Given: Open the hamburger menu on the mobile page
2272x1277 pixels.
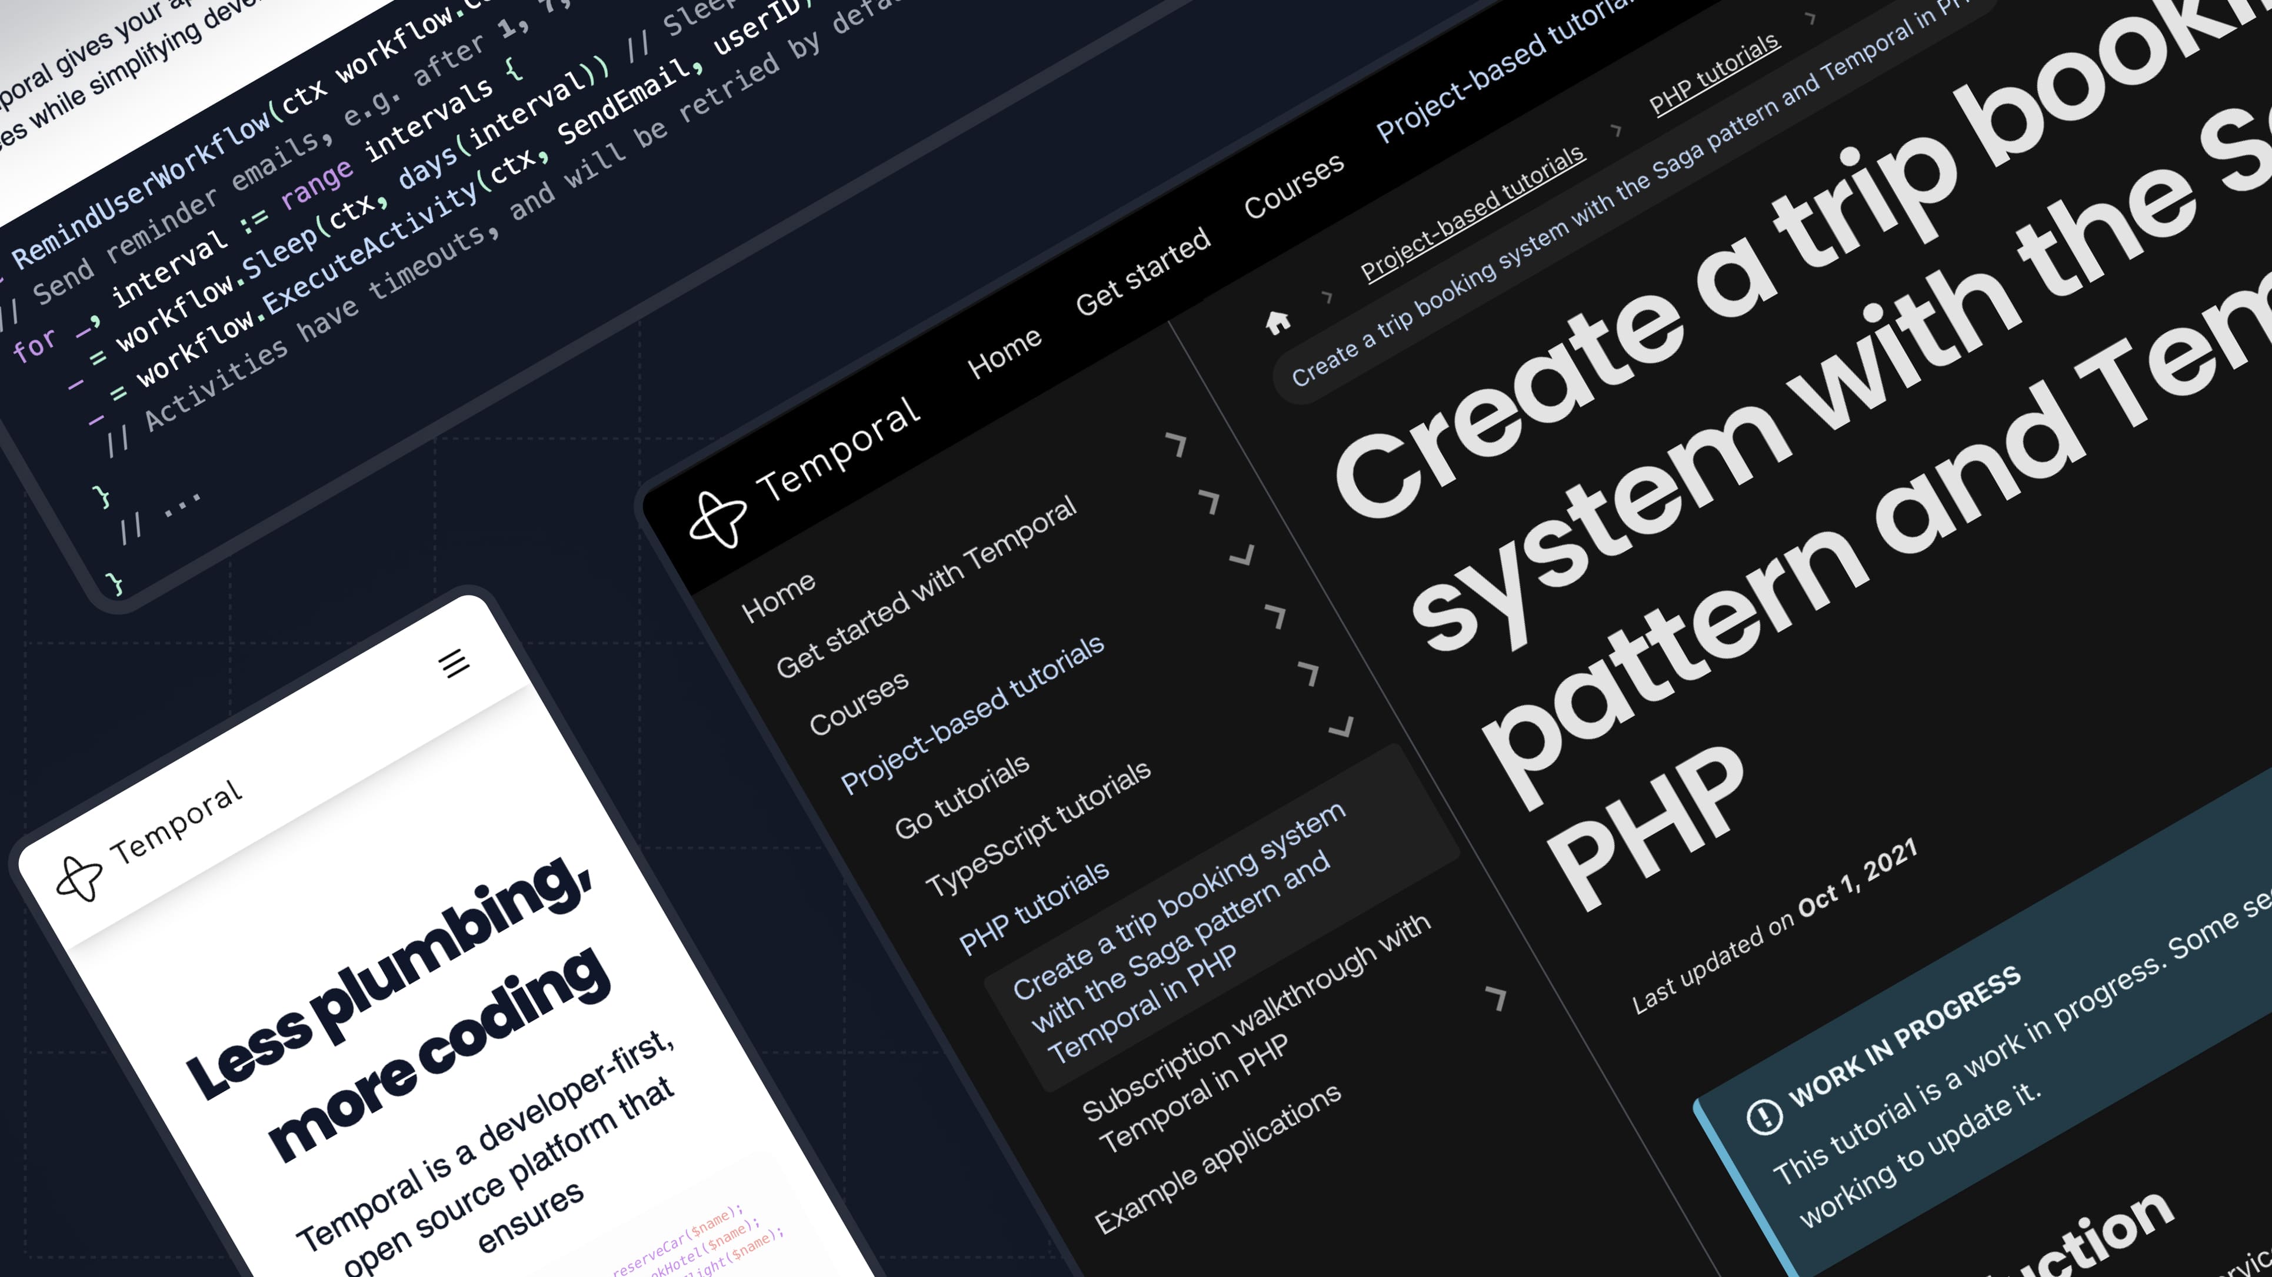Looking at the screenshot, I should [x=454, y=663].
